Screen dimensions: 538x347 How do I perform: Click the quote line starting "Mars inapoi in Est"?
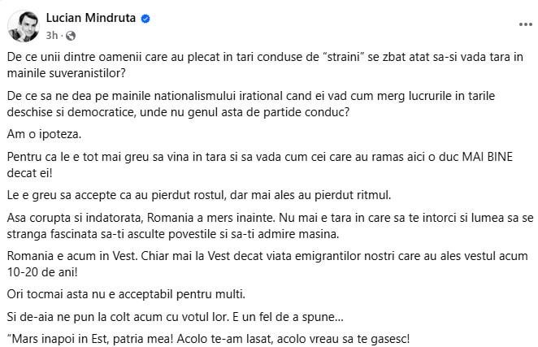click(x=208, y=339)
